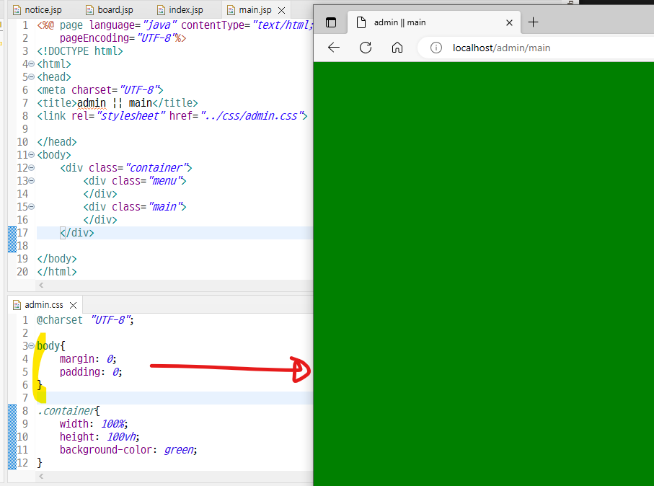Refresh the localhost admin page
The width and height of the screenshot is (654, 486).
click(366, 48)
